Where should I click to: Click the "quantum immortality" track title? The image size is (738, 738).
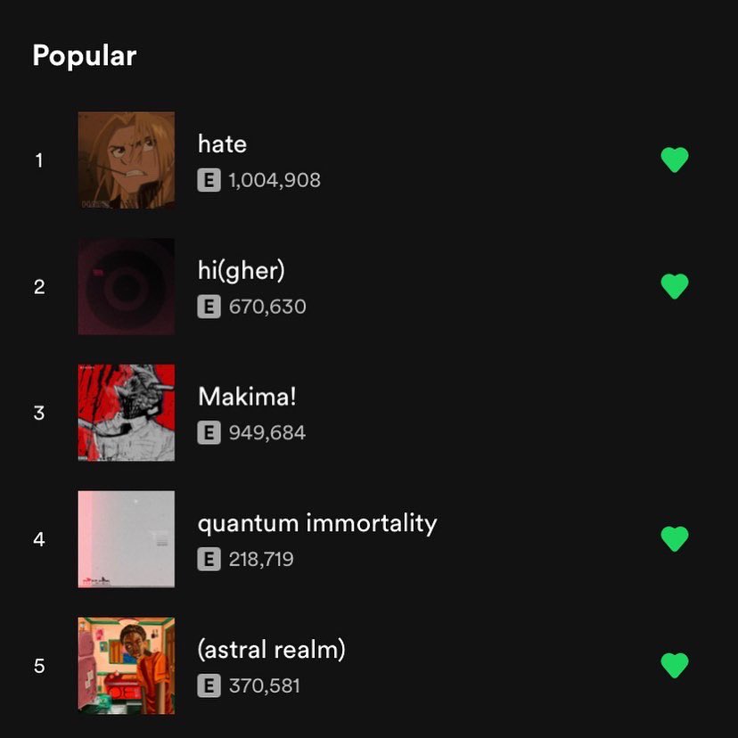tap(317, 523)
